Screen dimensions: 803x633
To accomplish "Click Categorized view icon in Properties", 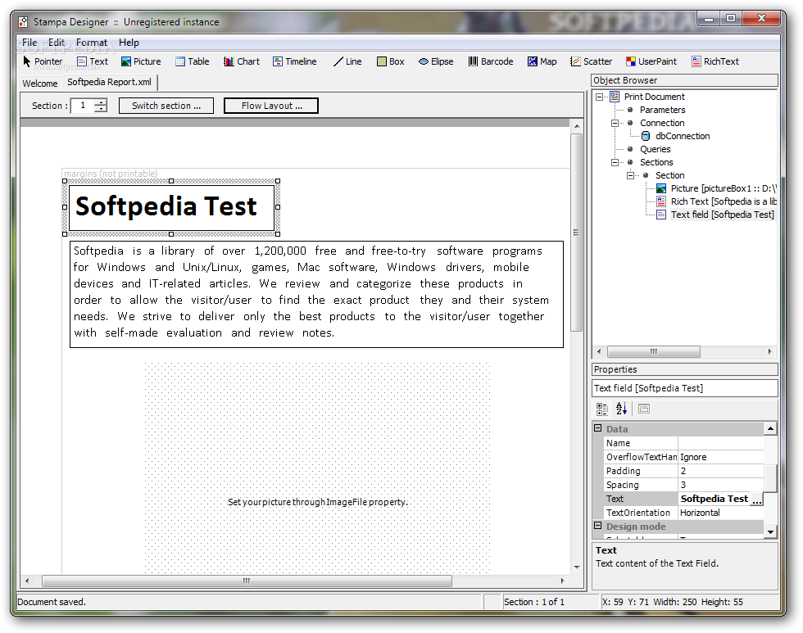I will [x=602, y=409].
